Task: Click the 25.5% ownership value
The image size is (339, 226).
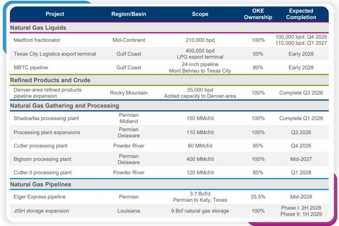Action: coord(258,197)
